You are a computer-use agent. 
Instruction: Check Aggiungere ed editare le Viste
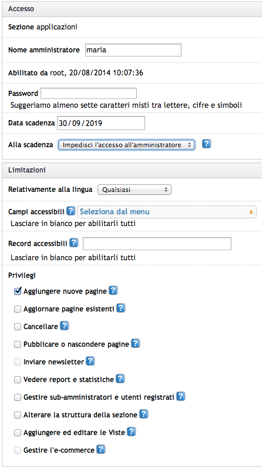point(18,433)
